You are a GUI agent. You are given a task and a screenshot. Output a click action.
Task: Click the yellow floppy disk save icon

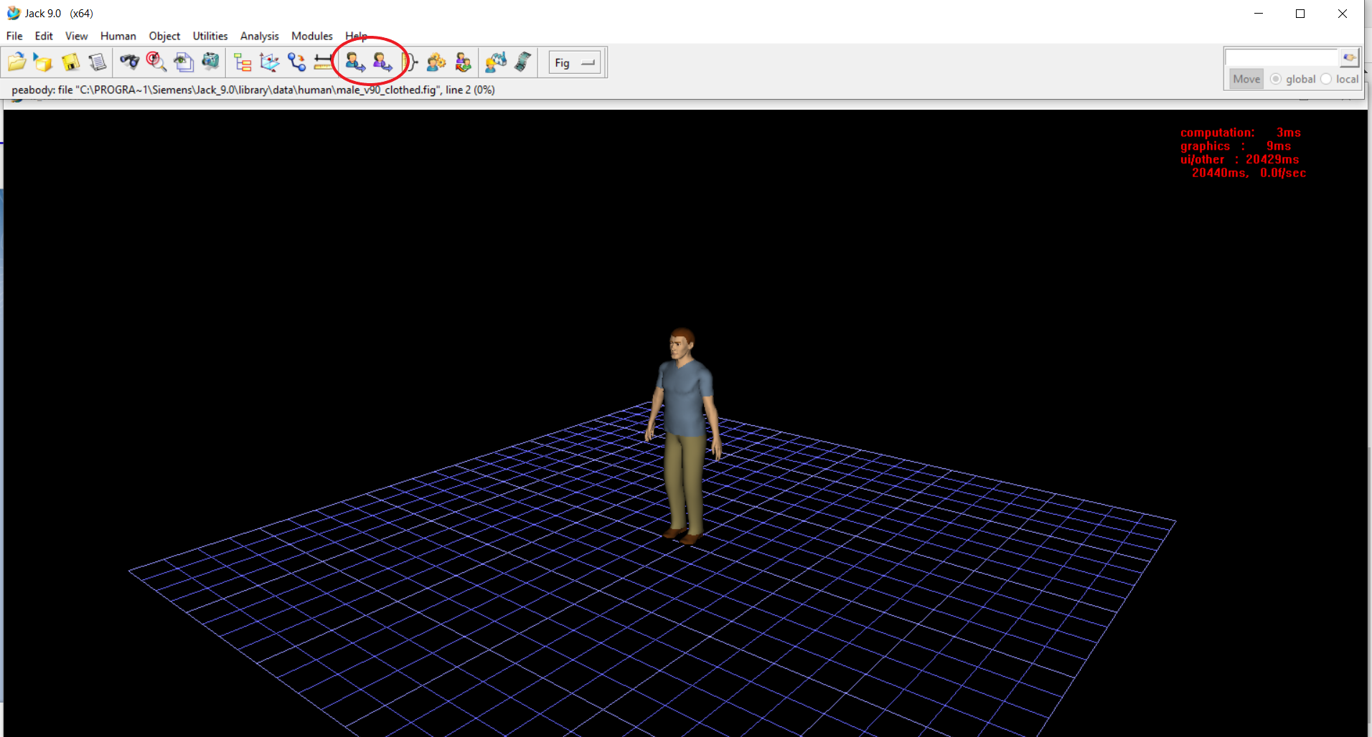point(70,62)
